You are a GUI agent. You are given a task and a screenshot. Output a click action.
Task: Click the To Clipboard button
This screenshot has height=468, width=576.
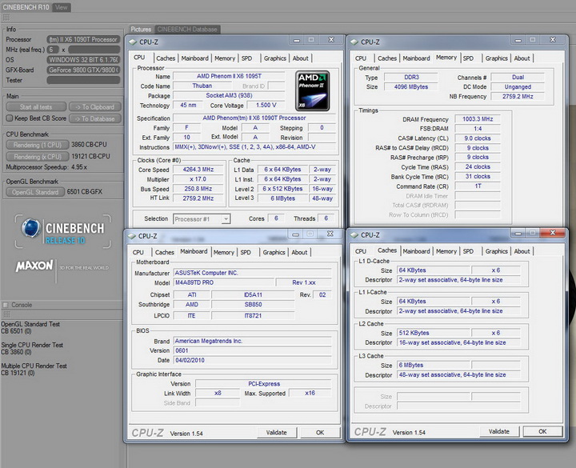pos(94,107)
